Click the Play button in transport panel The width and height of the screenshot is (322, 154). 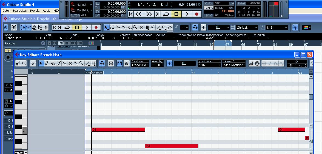coord(187,14)
